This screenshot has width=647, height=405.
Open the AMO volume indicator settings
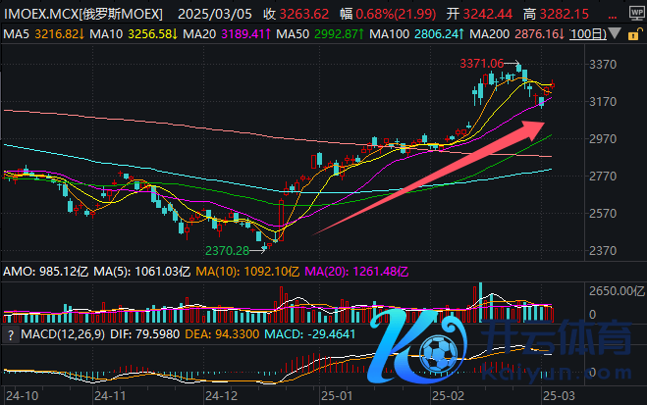pyautogui.click(x=19, y=270)
